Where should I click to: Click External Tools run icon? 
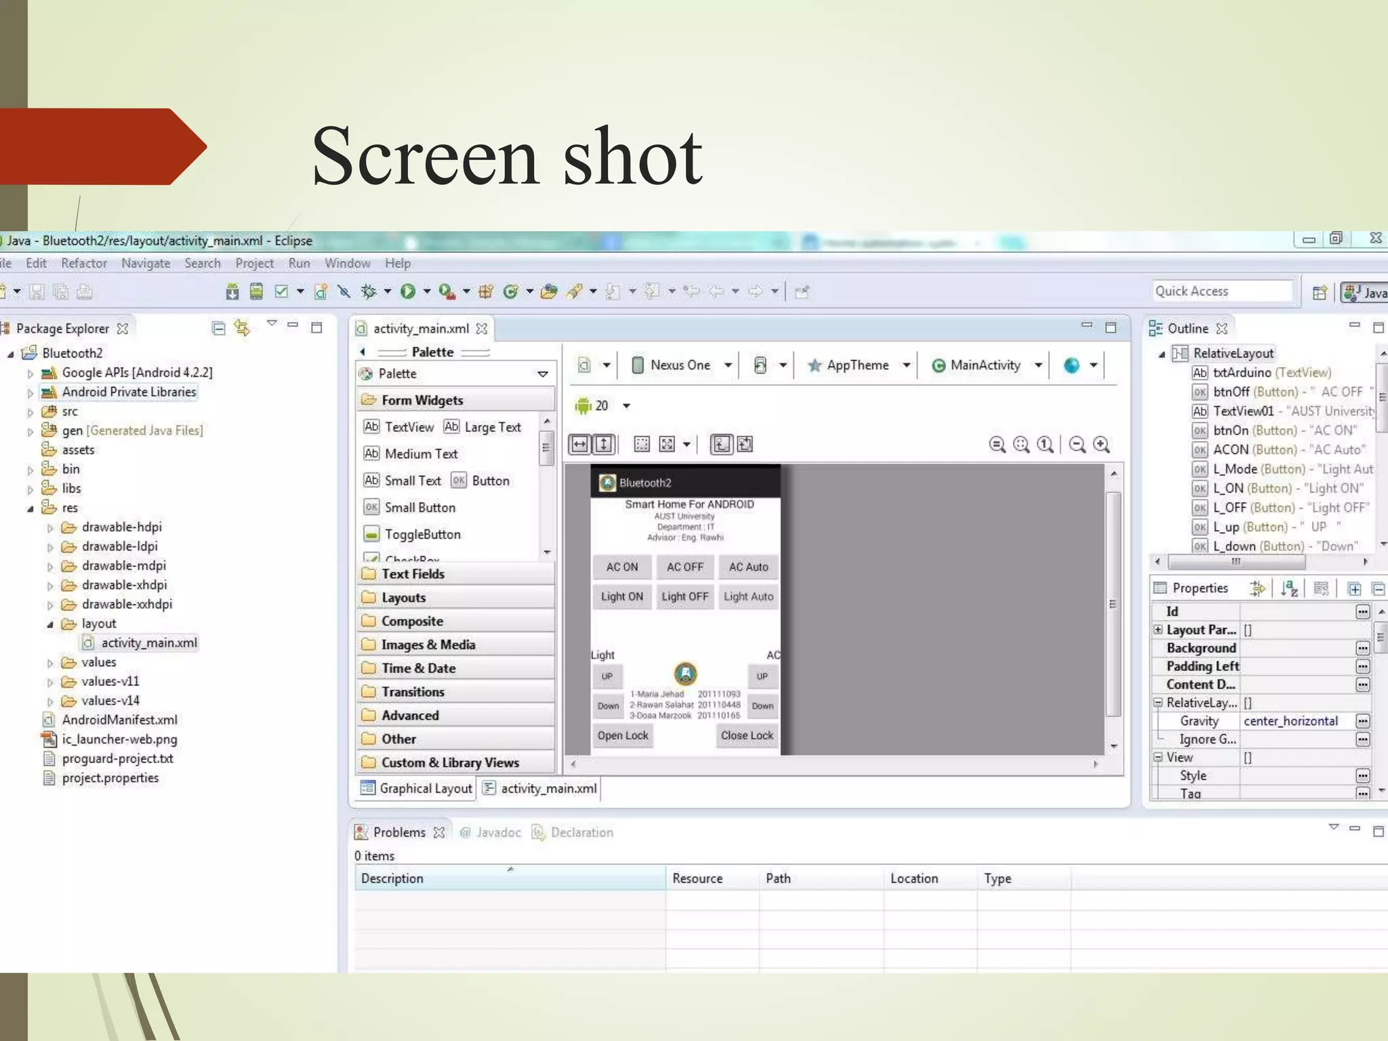[x=447, y=291]
